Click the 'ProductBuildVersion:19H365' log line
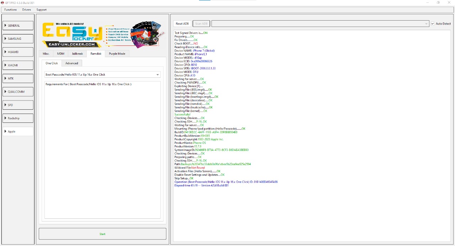Image resolution: width=455 pixels, height=246 pixels. [192, 136]
